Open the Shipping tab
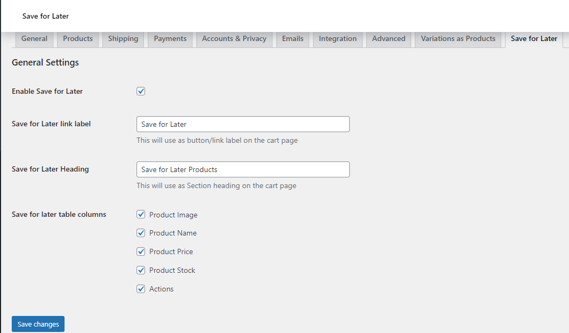This screenshot has width=569, height=333. 123,39
